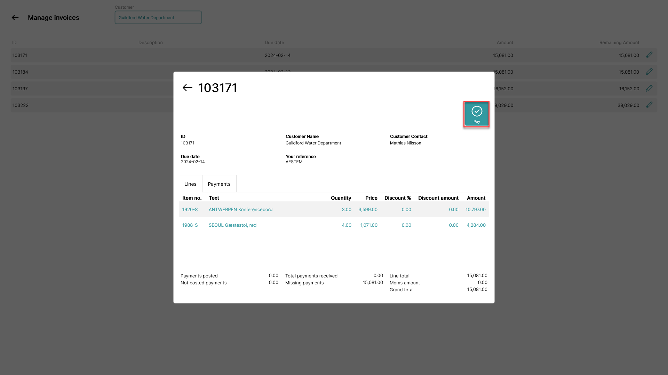Edit invoice 103171 with the pencil icon
This screenshot has height=375, width=668.
coord(649,55)
